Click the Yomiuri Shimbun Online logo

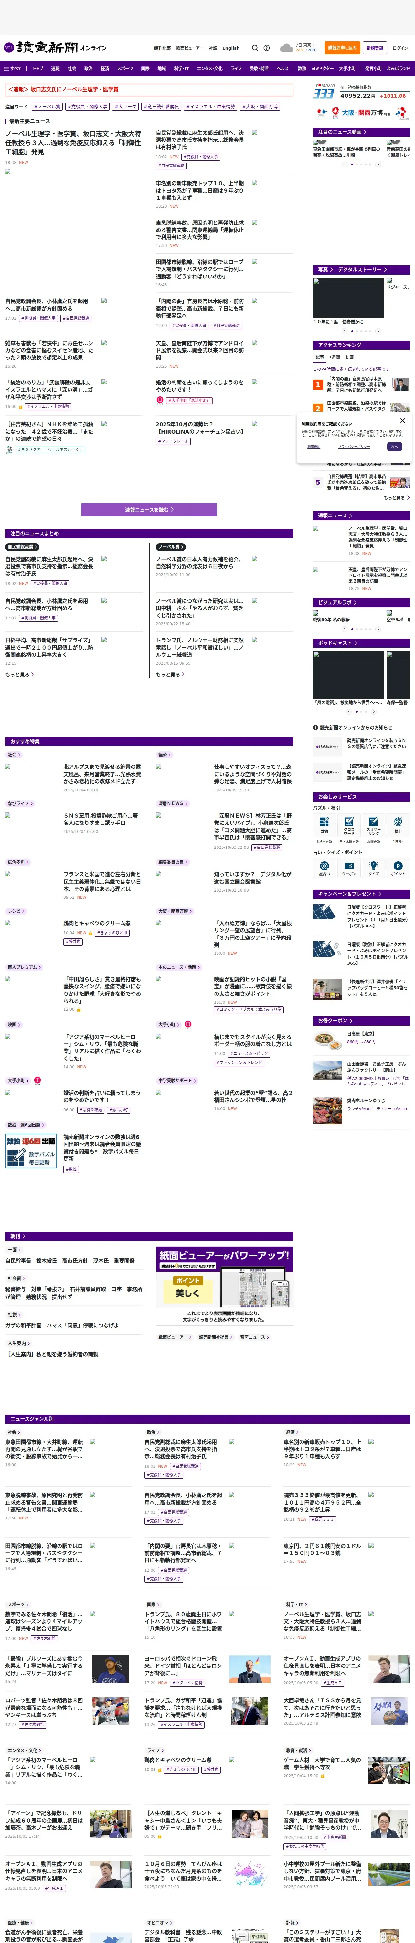(x=54, y=48)
